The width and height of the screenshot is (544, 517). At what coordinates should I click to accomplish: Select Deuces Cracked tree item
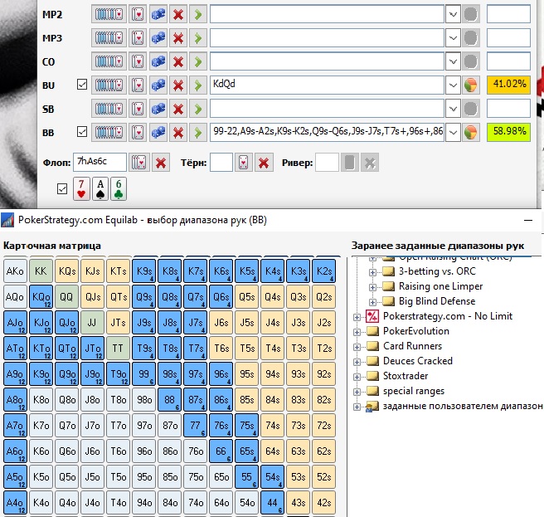418,361
